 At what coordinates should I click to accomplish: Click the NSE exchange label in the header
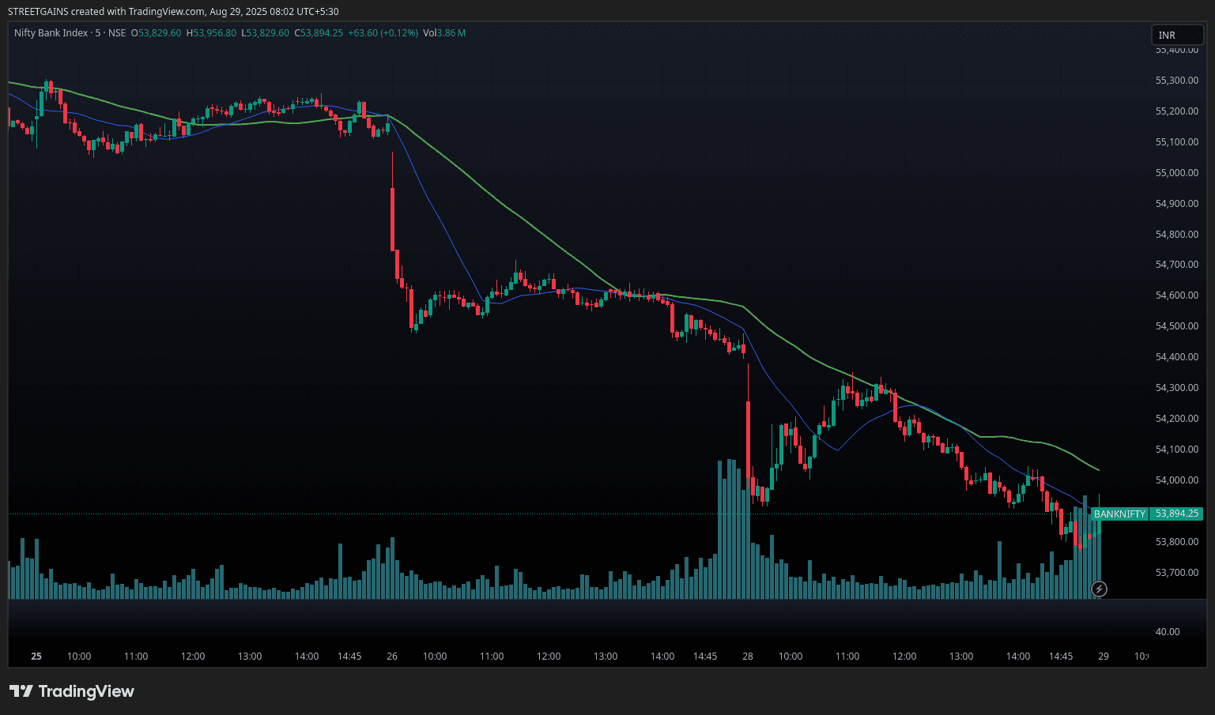point(117,33)
